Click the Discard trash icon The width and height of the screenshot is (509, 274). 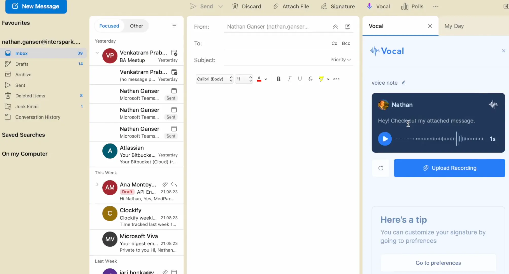(x=235, y=6)
